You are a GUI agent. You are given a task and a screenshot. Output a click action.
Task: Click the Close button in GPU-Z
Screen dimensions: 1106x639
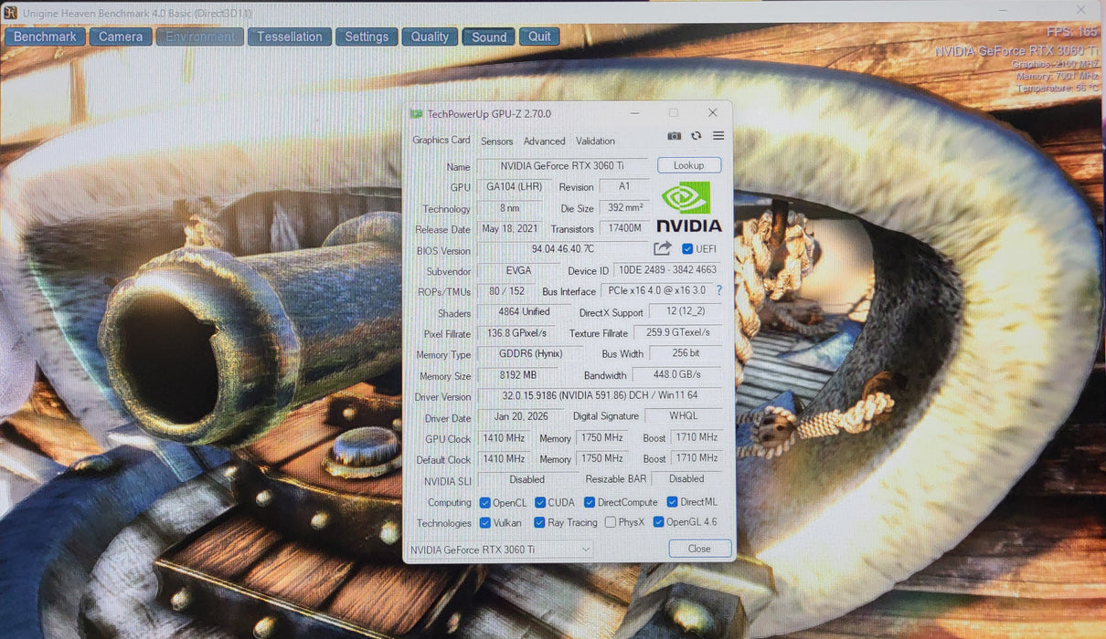pos(699,549)
